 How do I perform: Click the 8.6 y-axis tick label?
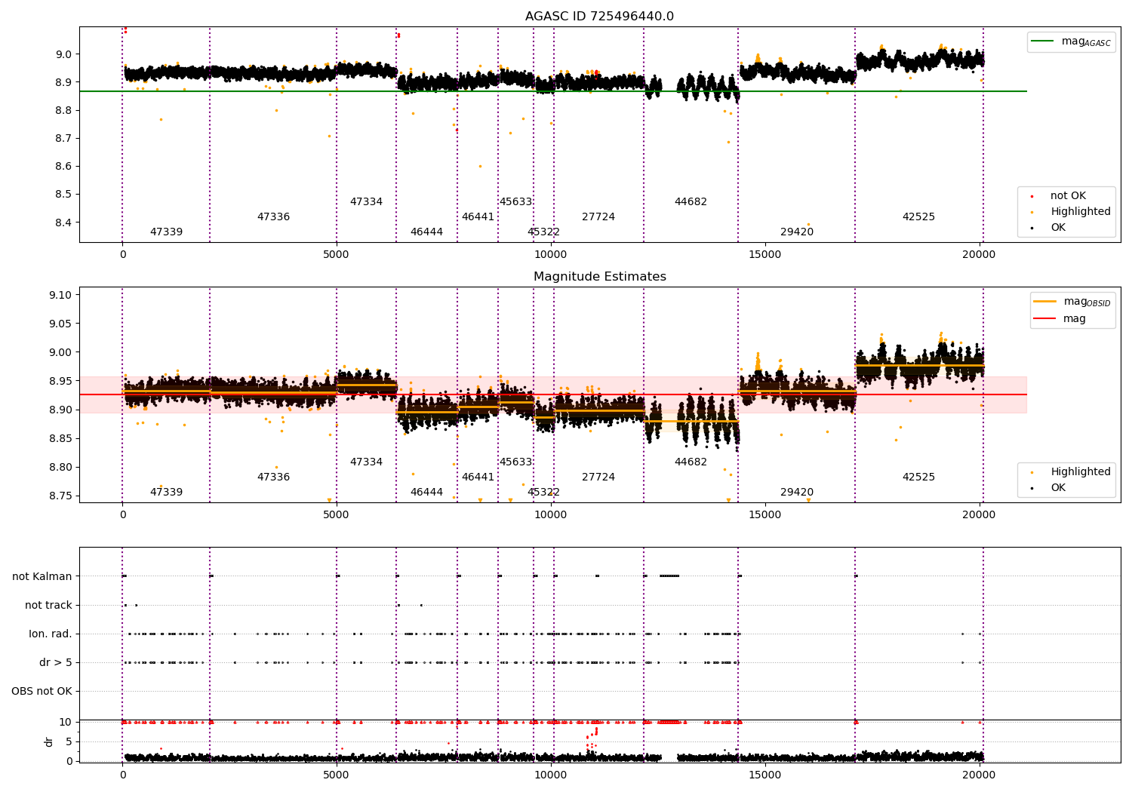[x=63, y=167]
